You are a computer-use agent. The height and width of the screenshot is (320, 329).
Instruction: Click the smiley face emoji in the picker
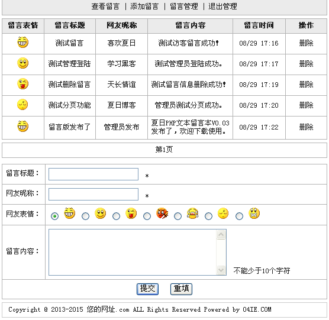[100, 214]
